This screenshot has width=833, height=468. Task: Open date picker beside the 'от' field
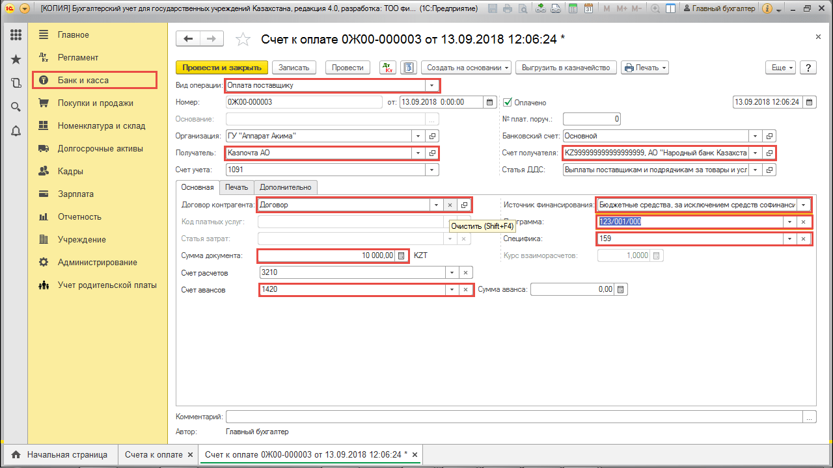tap(491, 102)
